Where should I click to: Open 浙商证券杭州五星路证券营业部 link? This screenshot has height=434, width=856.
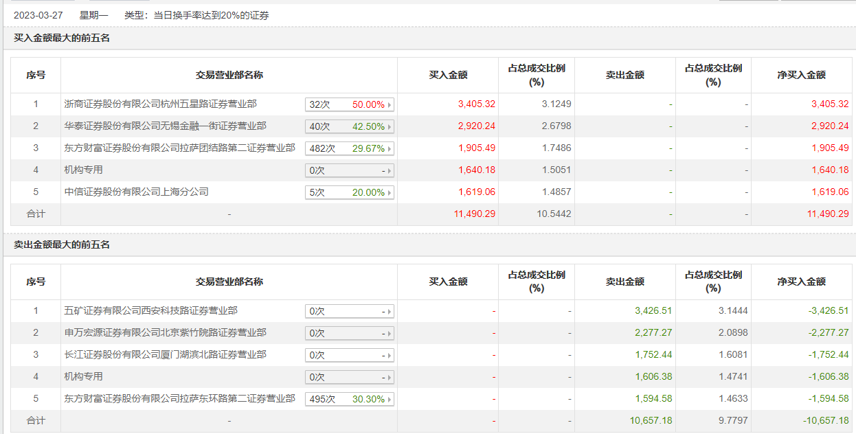[161, 104]
